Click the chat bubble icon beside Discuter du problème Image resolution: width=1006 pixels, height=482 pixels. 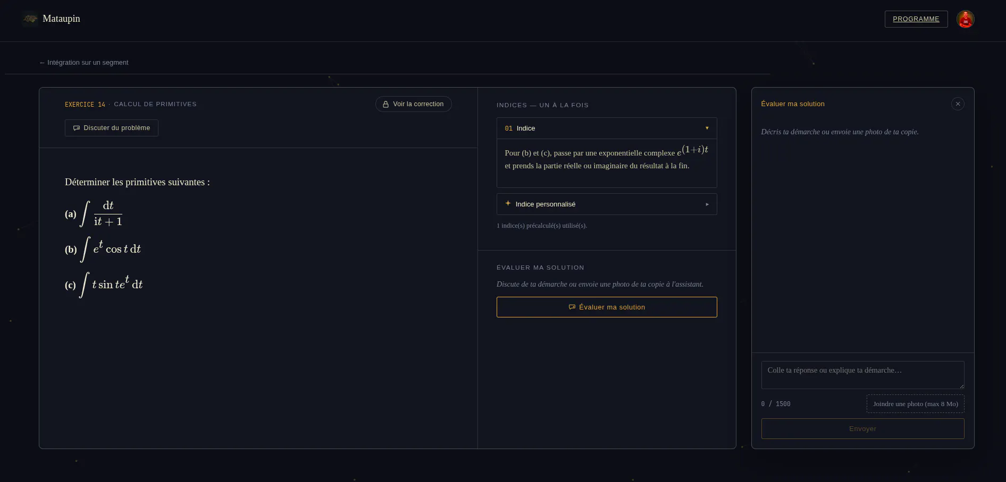(77, 128)
